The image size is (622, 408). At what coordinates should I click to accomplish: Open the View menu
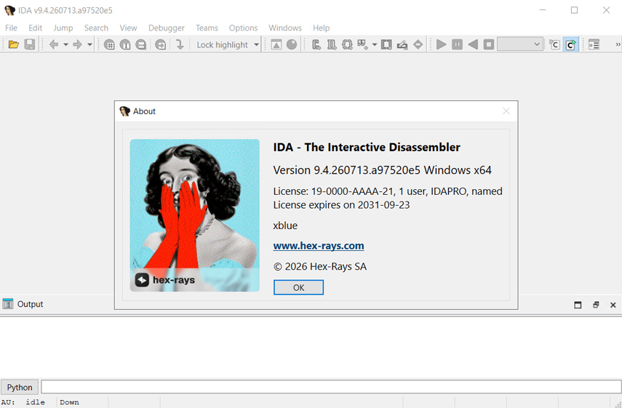click(128, 28)
